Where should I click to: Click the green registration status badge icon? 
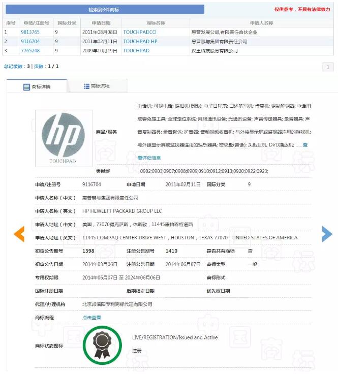(x=102, y=345)
